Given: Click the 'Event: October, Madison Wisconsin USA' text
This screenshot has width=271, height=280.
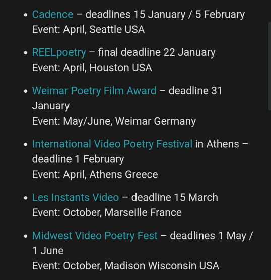Looking at the screenshot, I should (x=125, y=266).
